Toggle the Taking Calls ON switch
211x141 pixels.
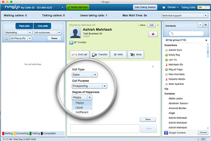204,7
